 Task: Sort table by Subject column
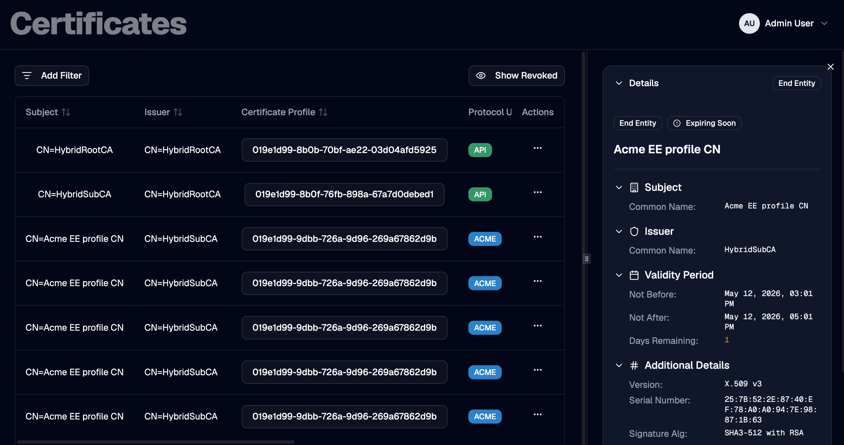pyautogui.click(x=66, y=112)
